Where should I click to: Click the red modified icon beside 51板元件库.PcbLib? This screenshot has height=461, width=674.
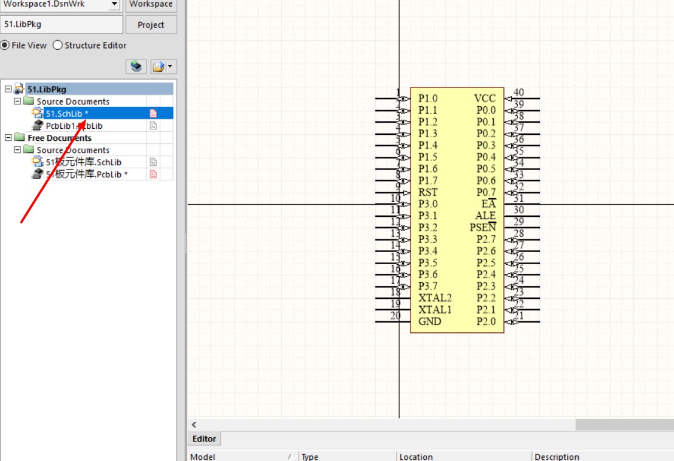pyautogui.click(x=153, y=174)
